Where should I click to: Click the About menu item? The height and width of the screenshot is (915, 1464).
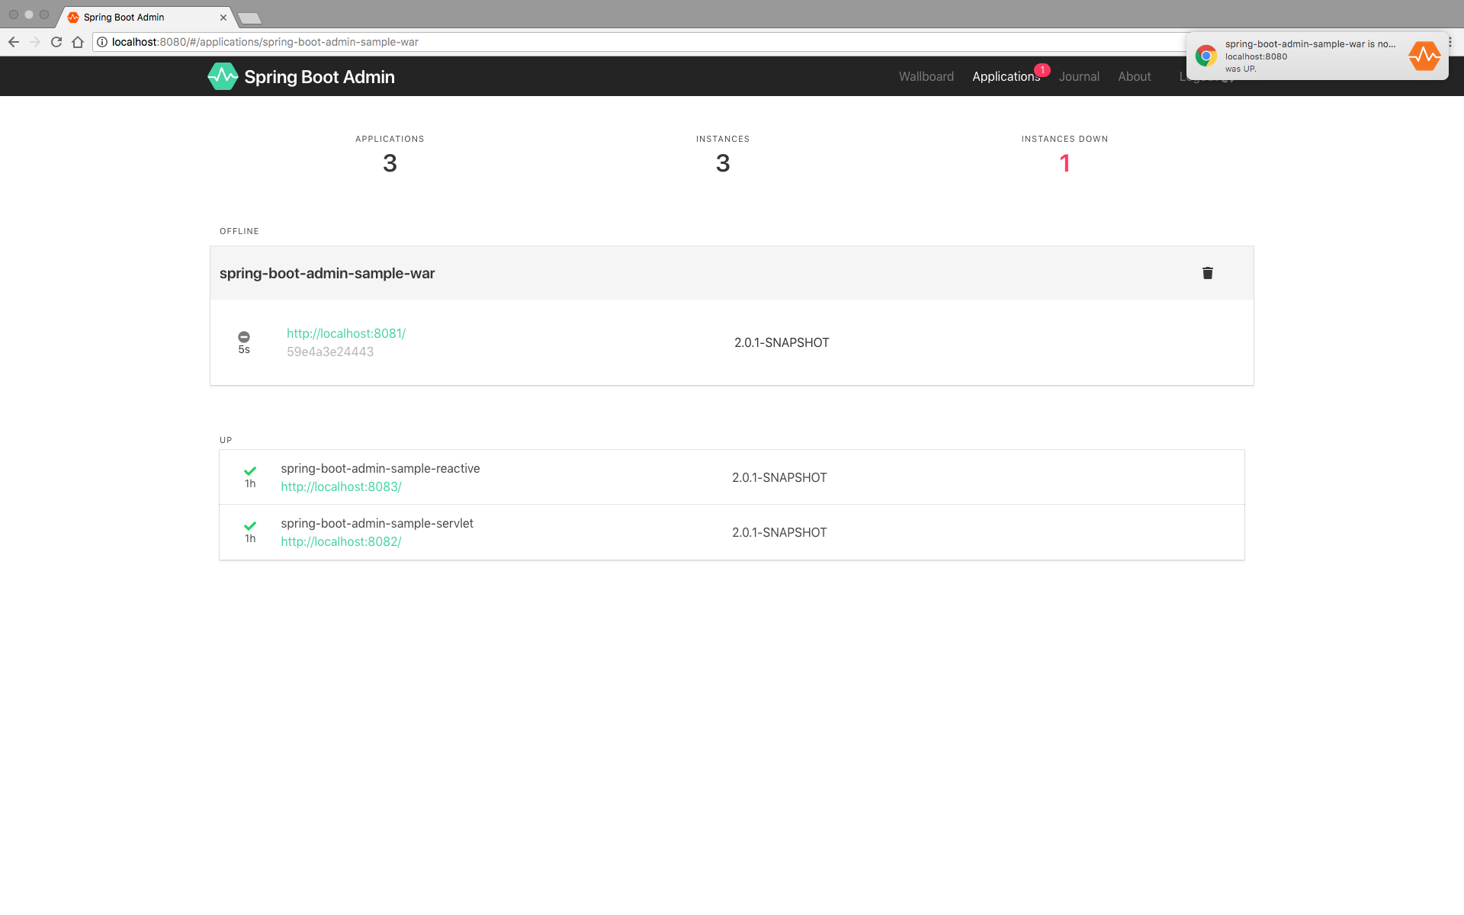pyautogui.click(x=1133, y=76)
